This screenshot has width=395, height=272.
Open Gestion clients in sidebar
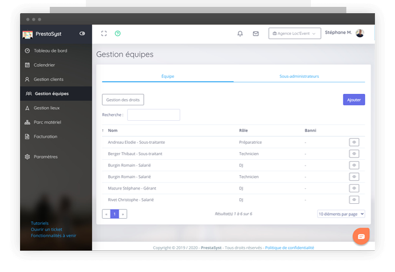[x=49, y=80]
